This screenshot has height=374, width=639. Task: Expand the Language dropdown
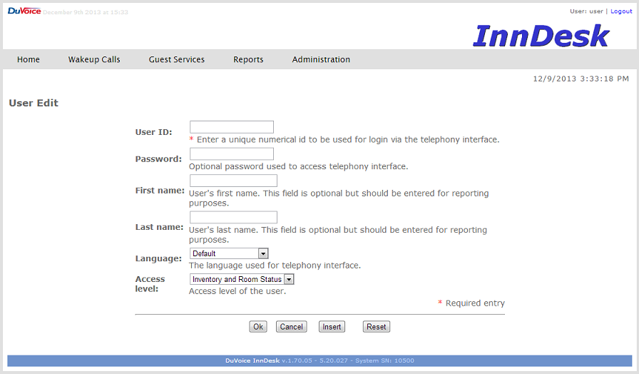(x=229, y=253)
